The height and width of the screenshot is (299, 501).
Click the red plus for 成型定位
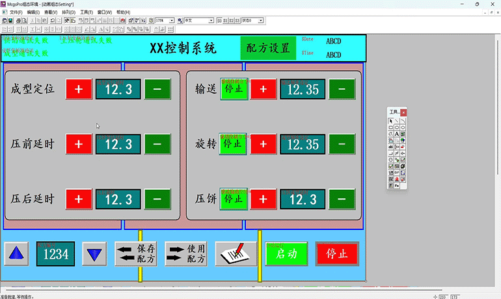[x=79, y=89]
